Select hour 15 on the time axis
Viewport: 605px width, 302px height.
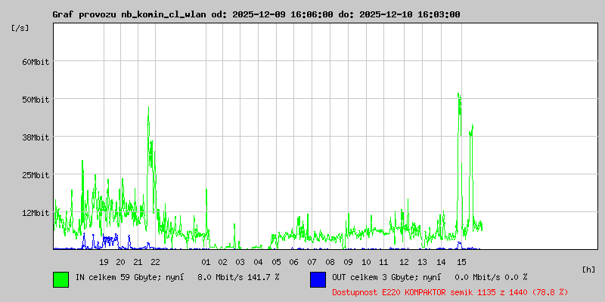[x=461, y=262]
